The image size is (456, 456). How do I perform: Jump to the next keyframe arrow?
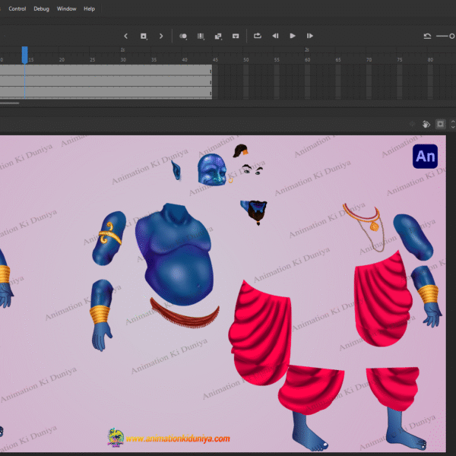pyautogui.click(x=161, y=36)
